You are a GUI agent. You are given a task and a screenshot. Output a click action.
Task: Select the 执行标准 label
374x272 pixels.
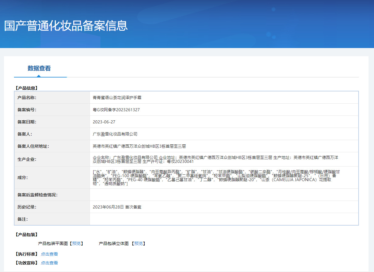tap(26, 254)
